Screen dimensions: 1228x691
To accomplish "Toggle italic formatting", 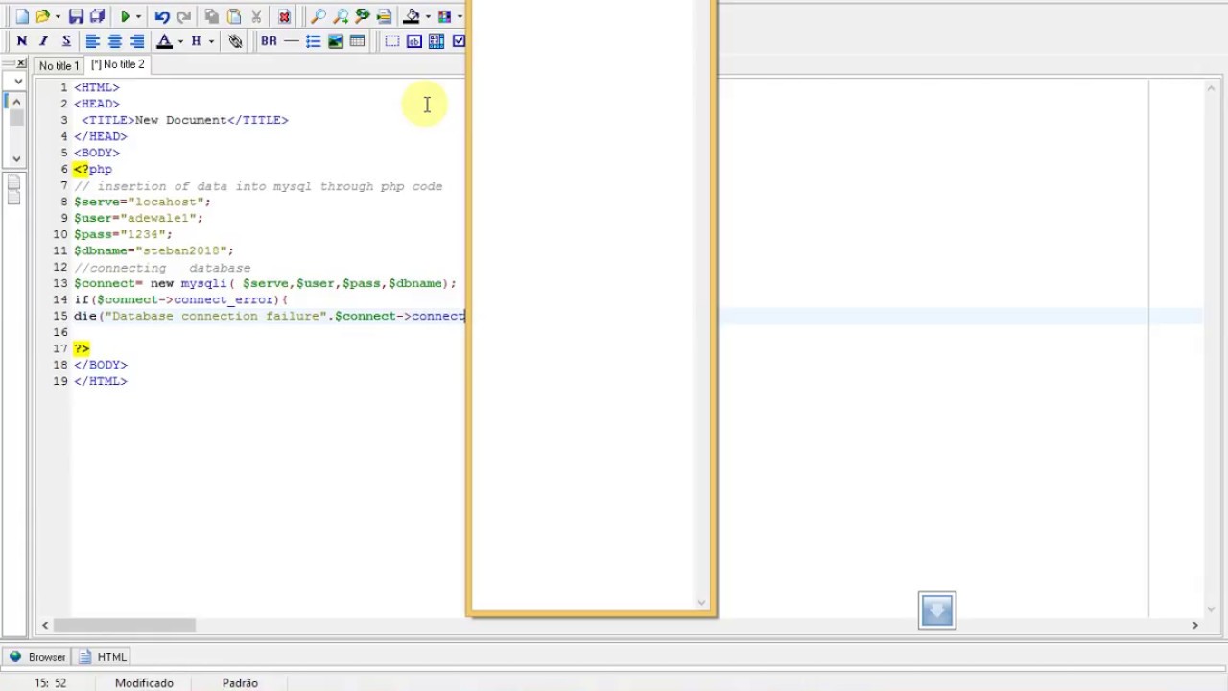I will coord(44,41).
